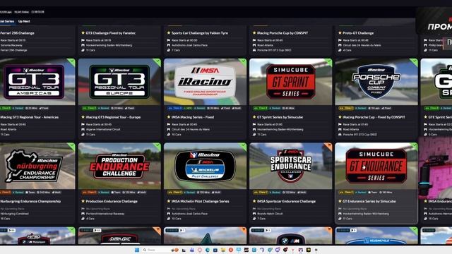Switch to Up Next tab
Screen dimensions: 452x254
[x=24, y=21]
